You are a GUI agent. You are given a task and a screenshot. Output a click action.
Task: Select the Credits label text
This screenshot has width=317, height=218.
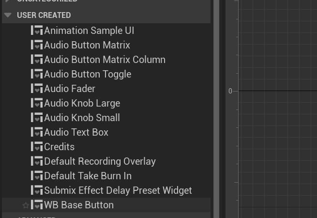(59, 147)
